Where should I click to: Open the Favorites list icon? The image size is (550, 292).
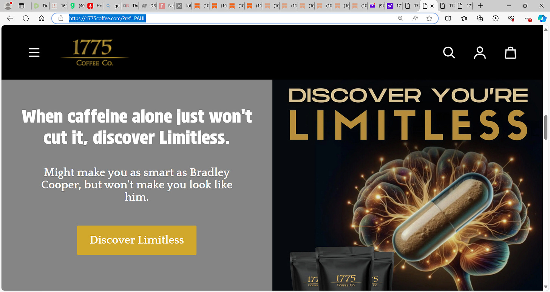point(464,18)
